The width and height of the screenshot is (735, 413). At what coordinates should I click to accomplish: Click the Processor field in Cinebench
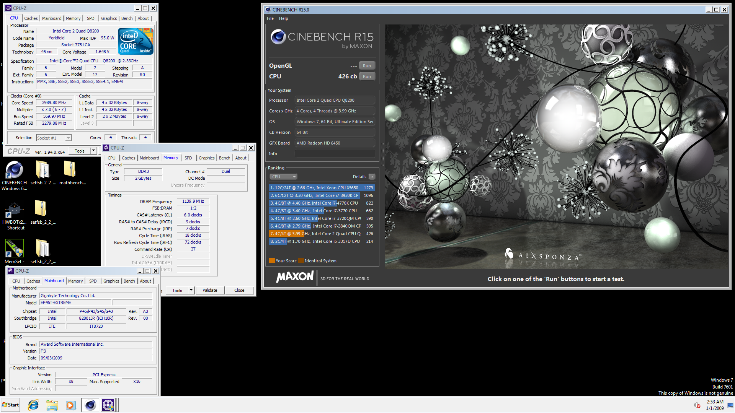click(x=335, y=100)
